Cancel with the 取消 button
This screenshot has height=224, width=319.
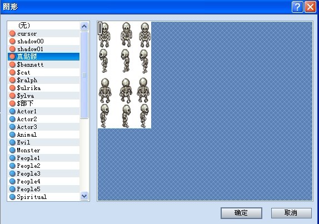point(291,213)
